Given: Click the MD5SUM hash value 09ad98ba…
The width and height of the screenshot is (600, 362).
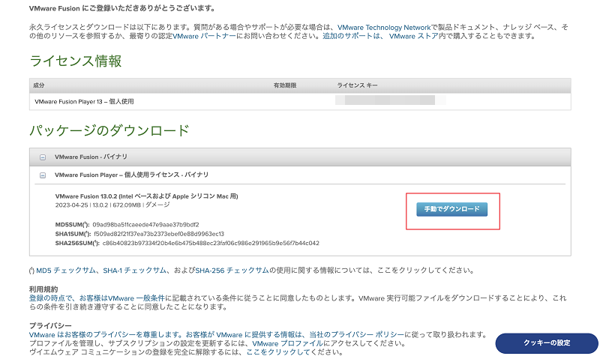Looking at the screenshot, I should pyautogui.click(x=145, y=225).
